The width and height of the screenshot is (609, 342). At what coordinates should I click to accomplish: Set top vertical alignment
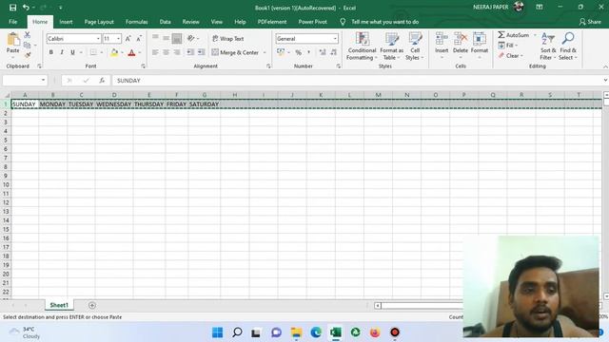coord(155,38)
